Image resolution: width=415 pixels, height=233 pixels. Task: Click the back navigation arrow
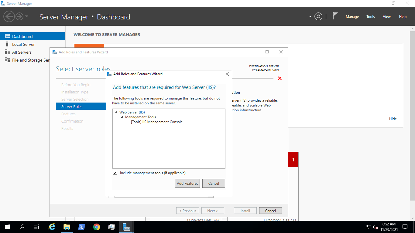pyautogui.click(x=9, y=16)
